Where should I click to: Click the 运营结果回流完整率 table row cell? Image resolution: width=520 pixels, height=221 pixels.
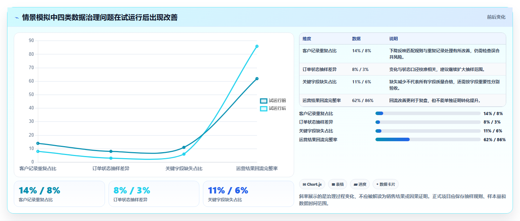pos(324,101)
